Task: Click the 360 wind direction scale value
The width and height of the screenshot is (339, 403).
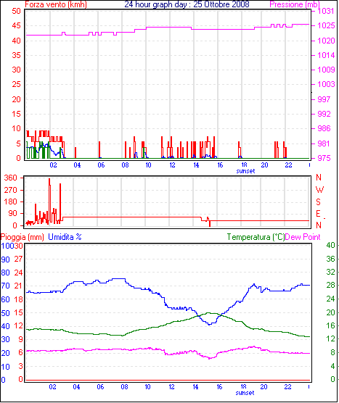Action: point(11,178)
